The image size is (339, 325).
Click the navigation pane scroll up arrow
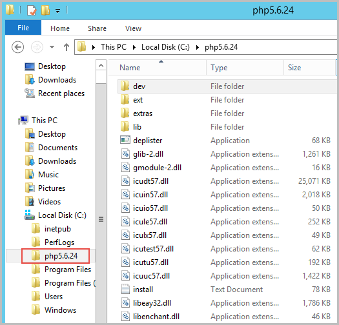coord(101,65)
